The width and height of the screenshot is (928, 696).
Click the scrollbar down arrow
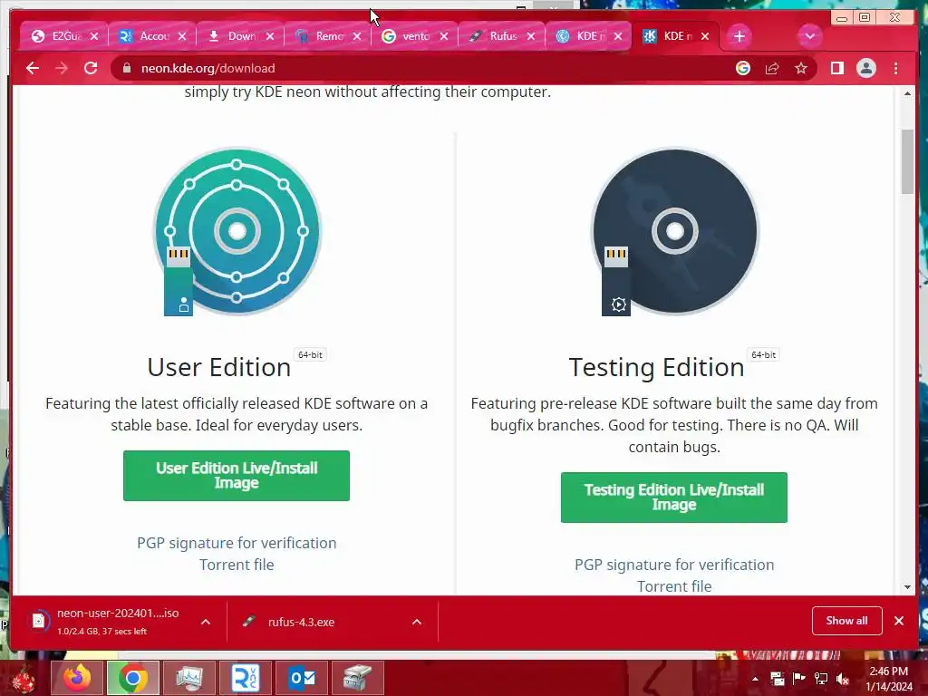coord(907,587)
